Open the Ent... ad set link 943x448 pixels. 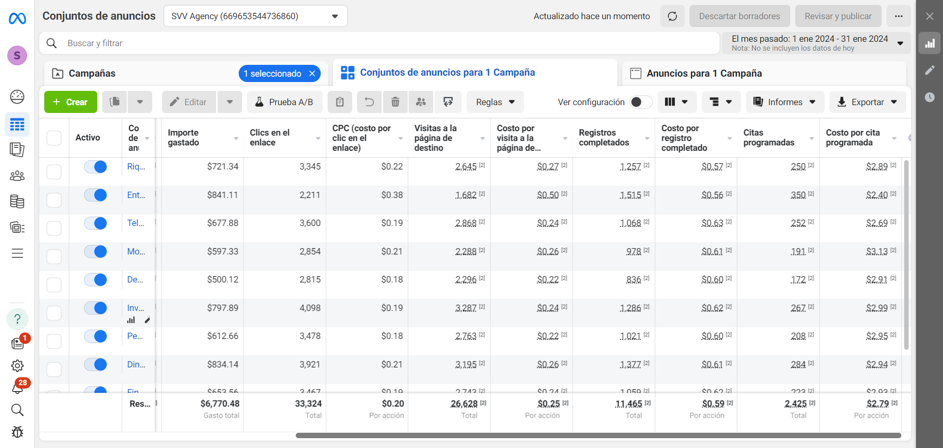pos(136,195)
